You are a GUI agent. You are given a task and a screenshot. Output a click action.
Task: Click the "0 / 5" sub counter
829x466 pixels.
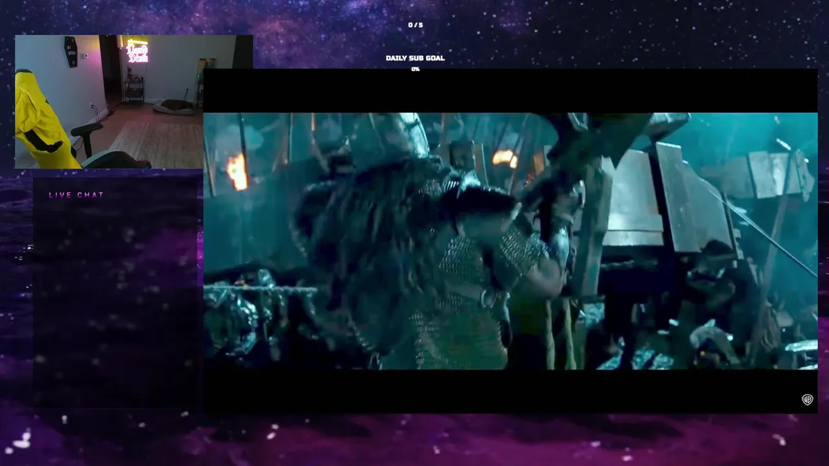tap(415, 25)
